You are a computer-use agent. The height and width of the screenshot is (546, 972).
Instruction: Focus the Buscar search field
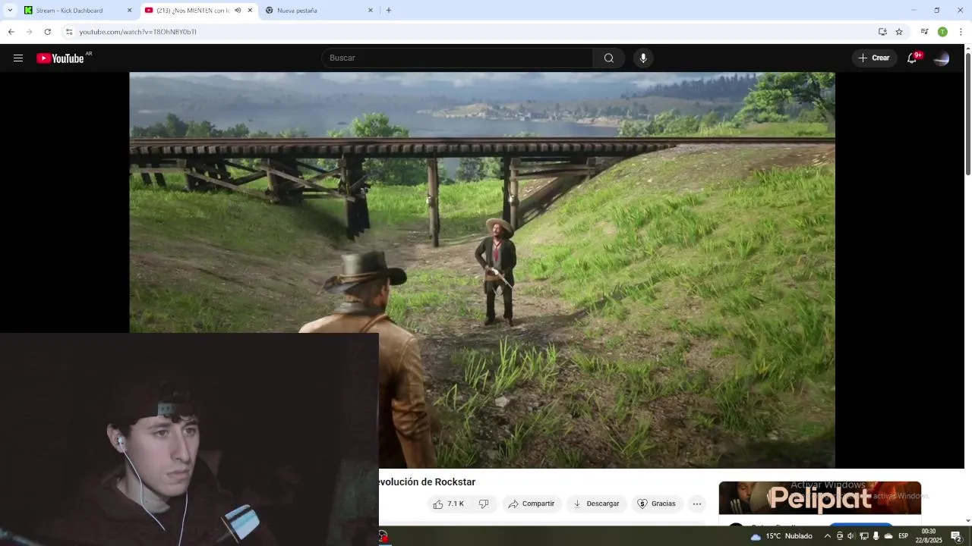[x=458, y=58]
